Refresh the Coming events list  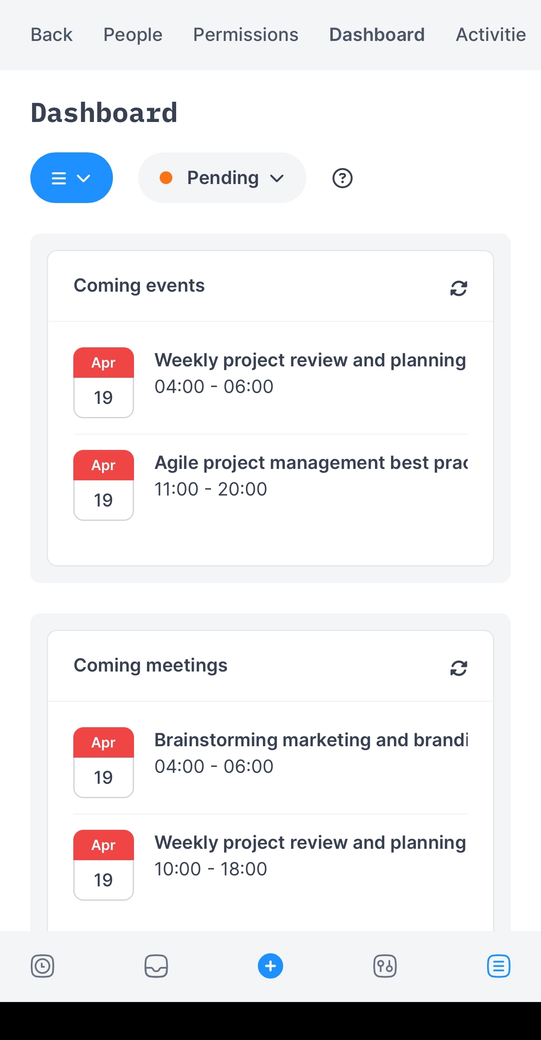(458, 288)
